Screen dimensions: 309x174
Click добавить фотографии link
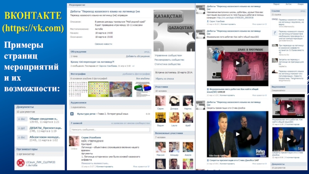pyautogui.click(x=136, y=74)
